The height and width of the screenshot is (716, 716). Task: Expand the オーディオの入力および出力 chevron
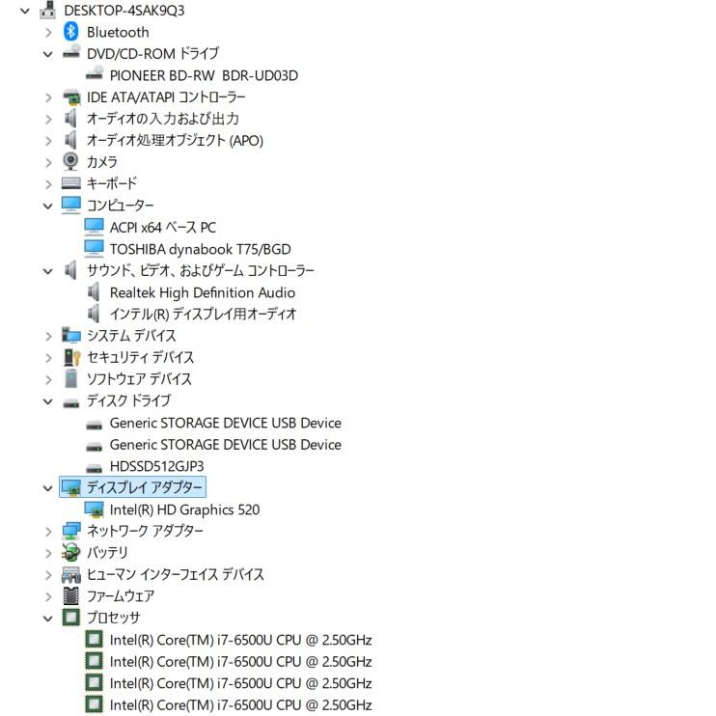point(48,120)
